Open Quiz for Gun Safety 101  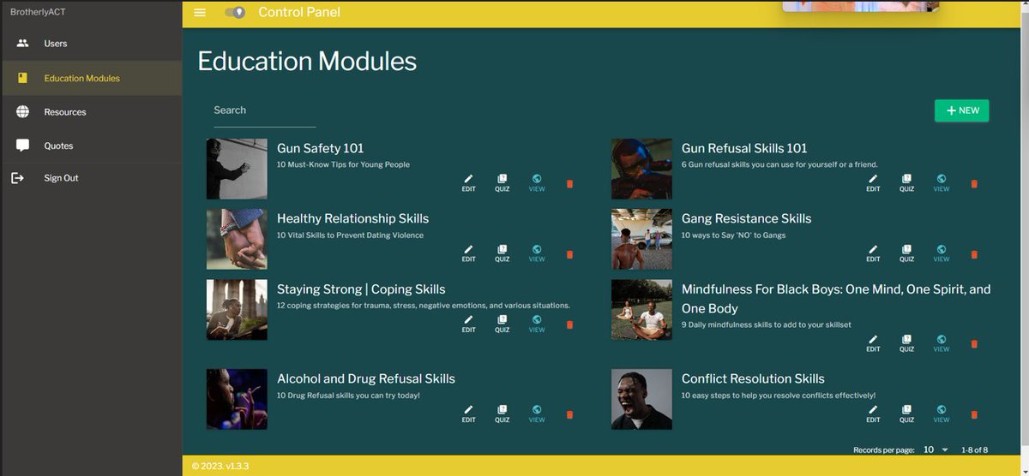[502, 183]
